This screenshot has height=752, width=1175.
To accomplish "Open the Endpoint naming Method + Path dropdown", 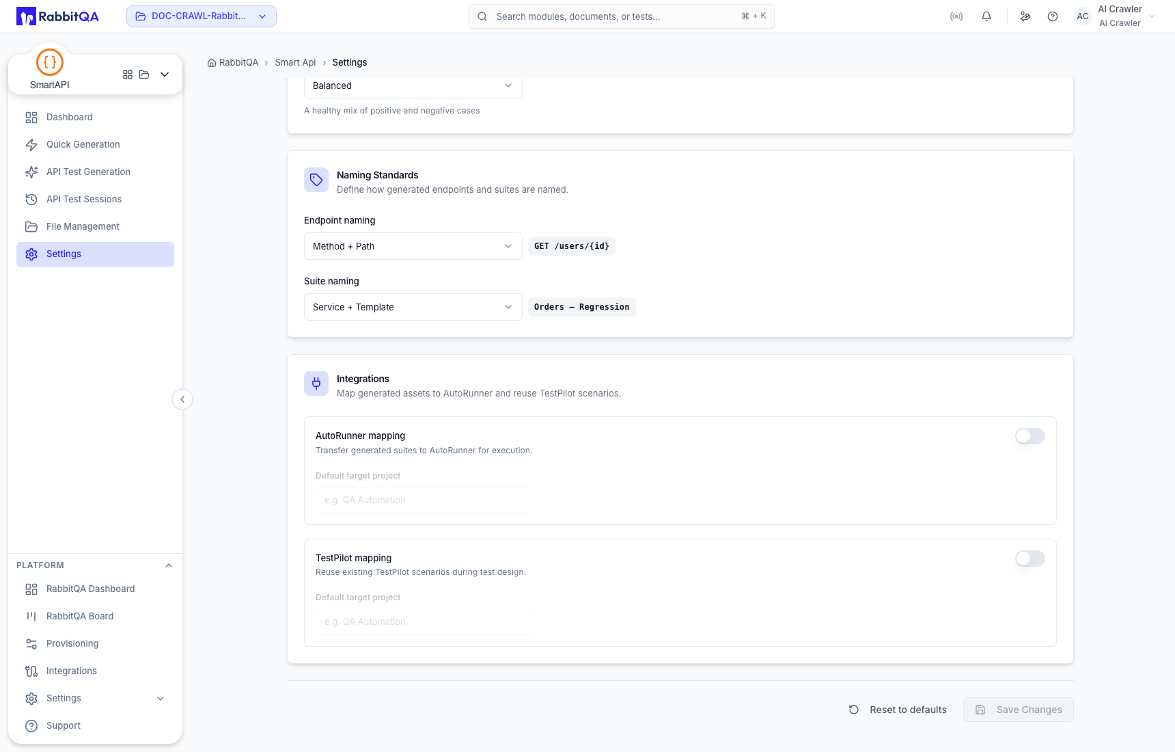I will 413,246.
